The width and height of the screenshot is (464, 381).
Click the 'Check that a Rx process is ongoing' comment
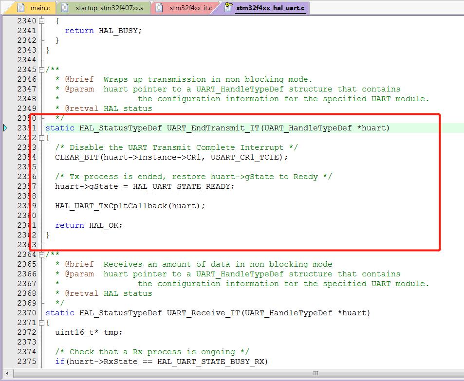point(152,352)
